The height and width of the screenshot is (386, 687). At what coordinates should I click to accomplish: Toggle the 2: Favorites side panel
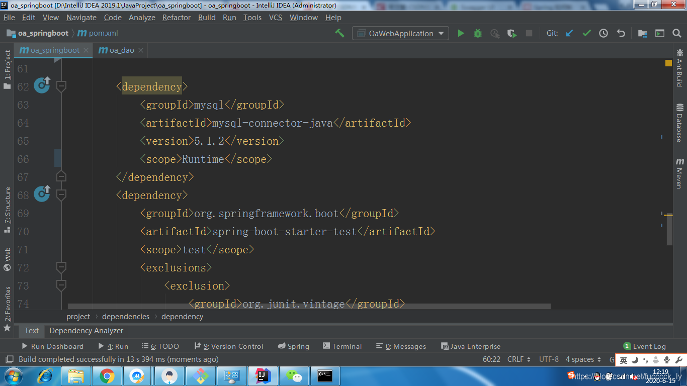(x=7, y=309)
